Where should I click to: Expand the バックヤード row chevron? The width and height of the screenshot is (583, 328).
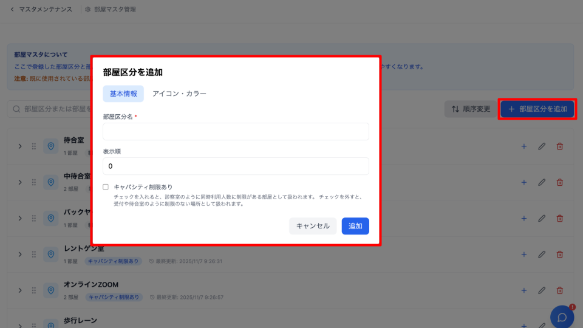click(20, 218)
